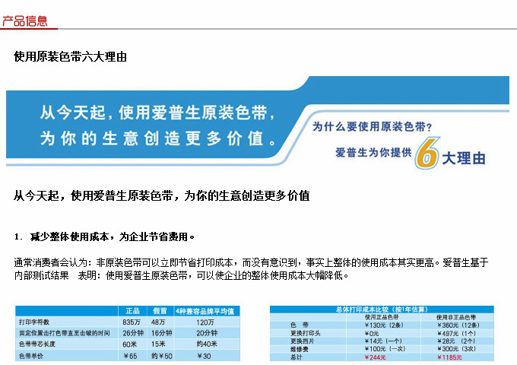Click the row label 打印字符数
Viewport: 517px width, 365px height.
click(x=34, y=322)
